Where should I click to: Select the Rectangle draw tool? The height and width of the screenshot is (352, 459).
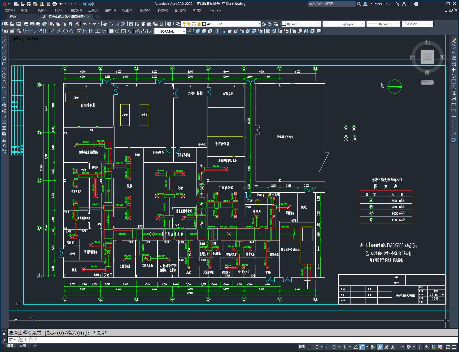tap(4, 64)
